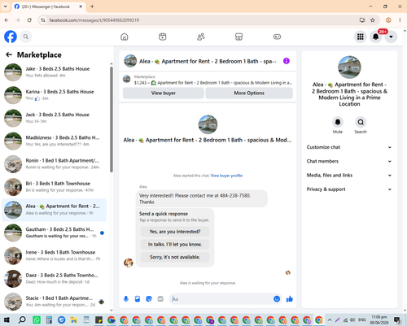Image resolution: width=407 pixels, height=326 pixels.
Task: Click the voice clip microphone icon
Action: 126,299
